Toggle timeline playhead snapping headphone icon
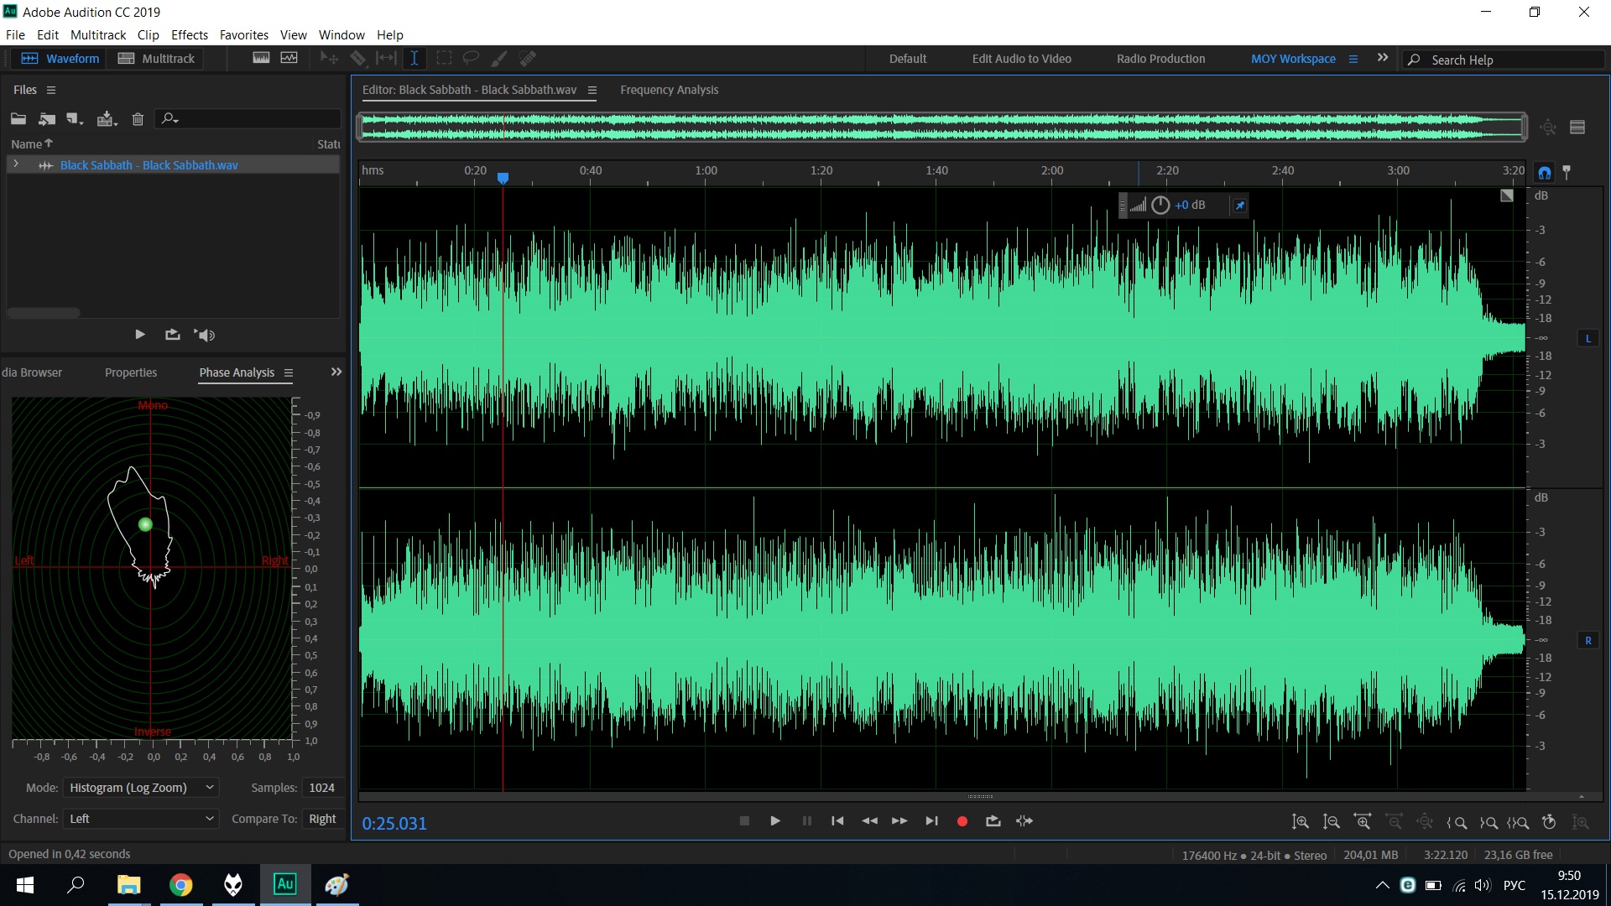 point(1544,172)
